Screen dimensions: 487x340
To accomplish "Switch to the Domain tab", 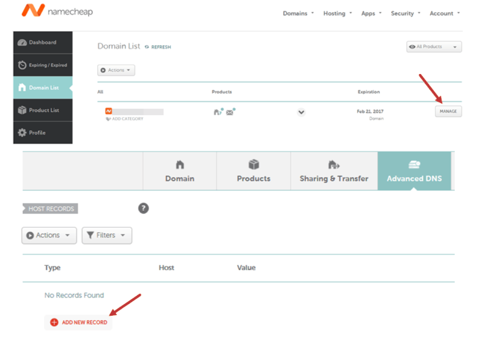I will (x=180, y=171).
